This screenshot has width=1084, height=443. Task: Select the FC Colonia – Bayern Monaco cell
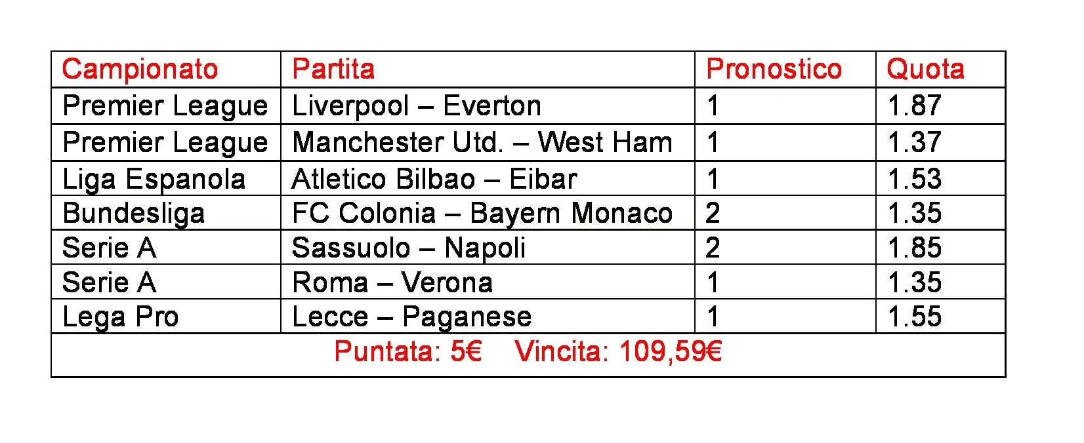pos(482,213)
